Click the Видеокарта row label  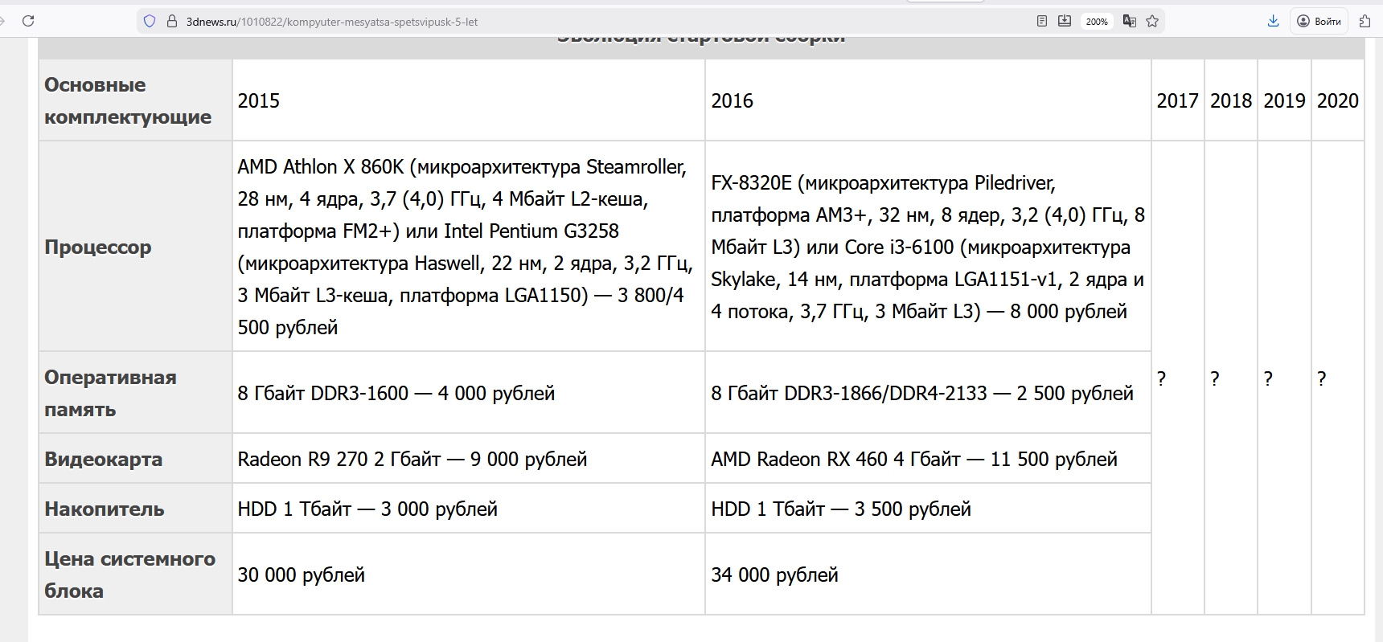(x=135, y=459)
